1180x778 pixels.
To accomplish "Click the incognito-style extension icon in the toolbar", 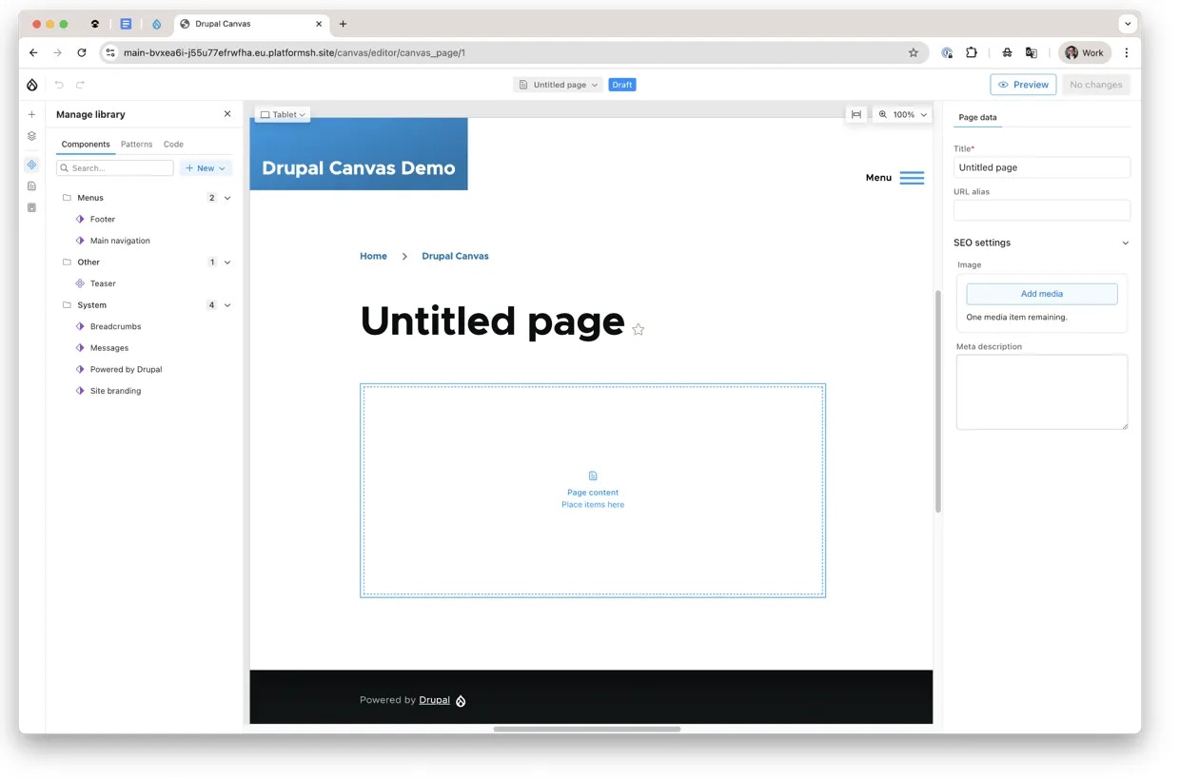I will [x=1007, y=53].
